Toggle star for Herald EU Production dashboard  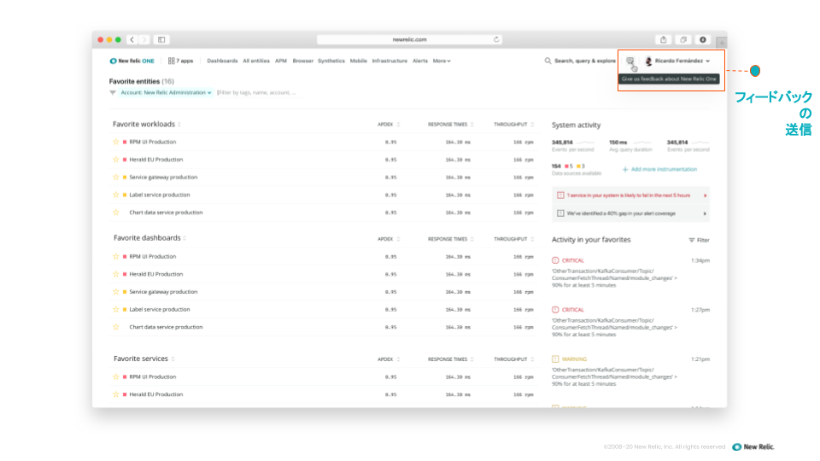[116, 274]
